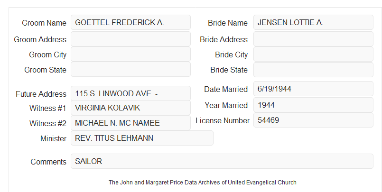Click the License Number field 54469
382x192 pixels.
313,120
